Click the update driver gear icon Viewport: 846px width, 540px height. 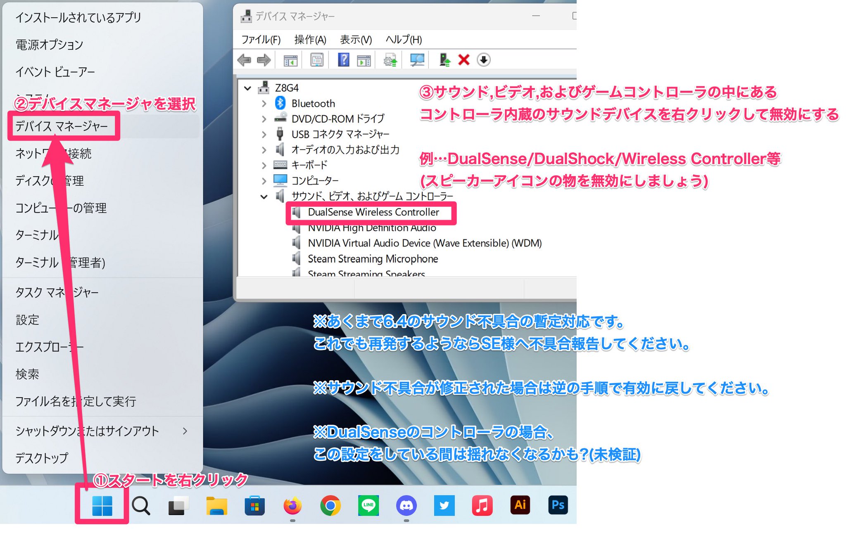[390, 60]
